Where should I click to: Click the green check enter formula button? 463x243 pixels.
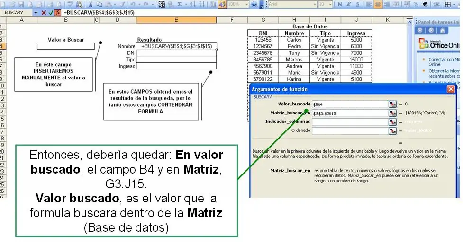pos(51,13)
